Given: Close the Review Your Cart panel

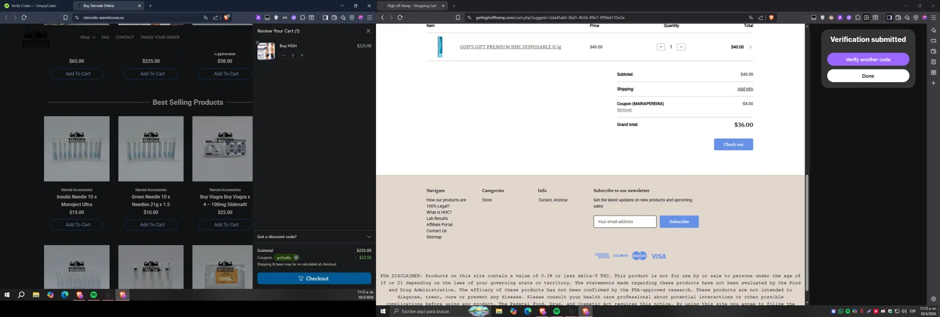Looking at the screenshot, I should pos(368,31).
